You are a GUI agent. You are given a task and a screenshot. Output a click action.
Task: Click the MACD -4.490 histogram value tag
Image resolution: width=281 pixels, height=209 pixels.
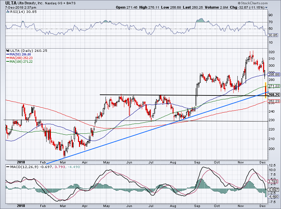[x=273, y=197]
